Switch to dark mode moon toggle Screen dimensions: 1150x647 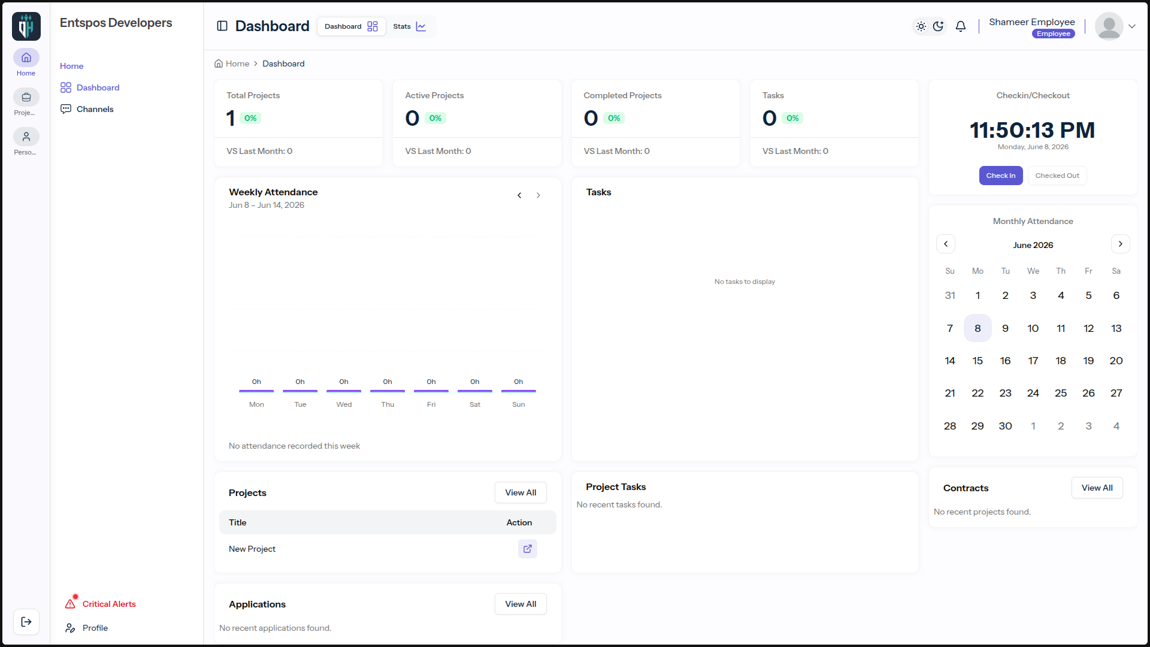tap(939, 26)
